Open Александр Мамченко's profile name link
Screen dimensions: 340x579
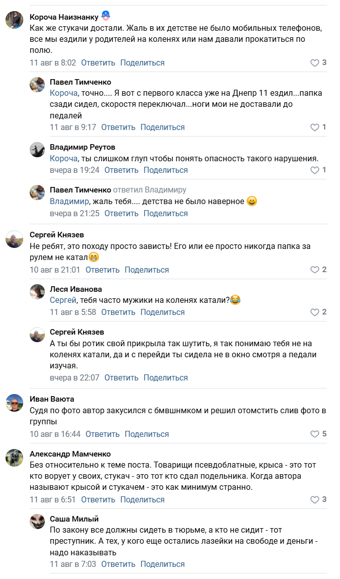(70, 454)
